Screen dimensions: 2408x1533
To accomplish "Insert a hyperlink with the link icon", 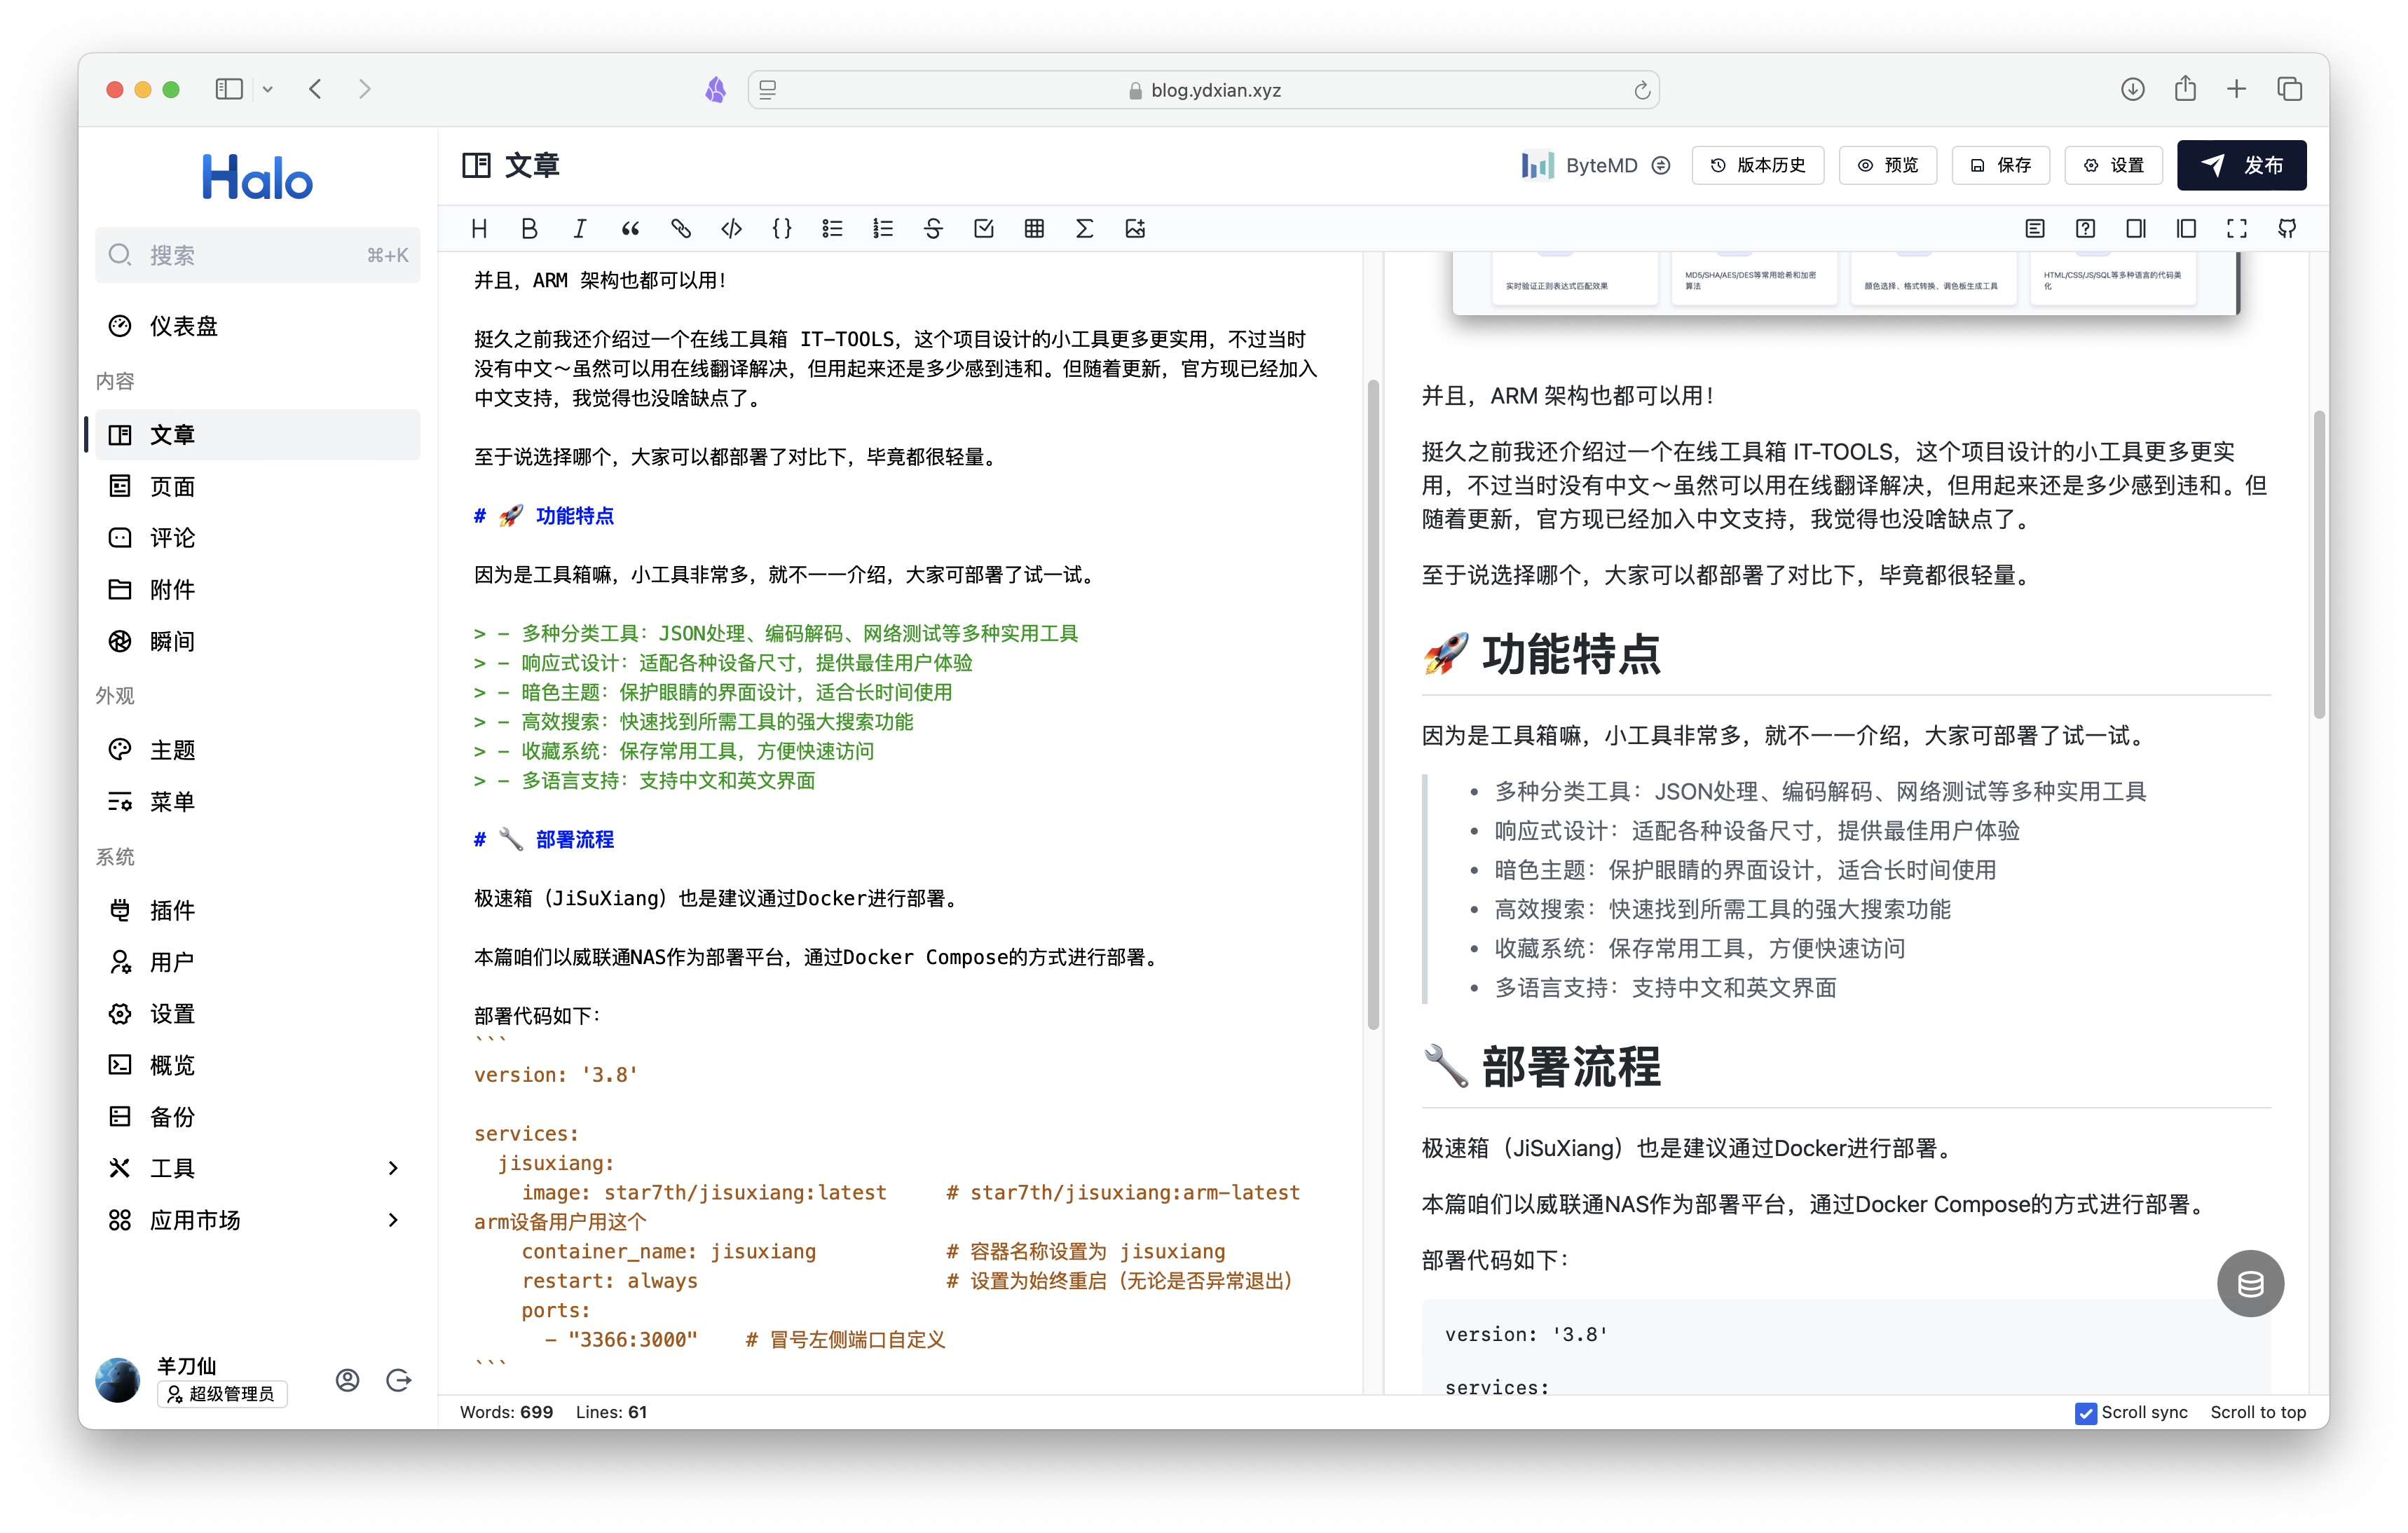I will point(681,229).
